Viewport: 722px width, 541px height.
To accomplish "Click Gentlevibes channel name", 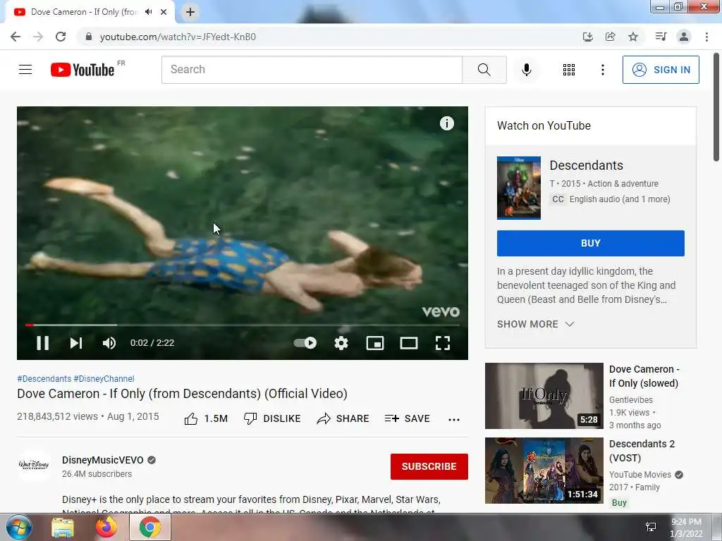I will (631, 400).
